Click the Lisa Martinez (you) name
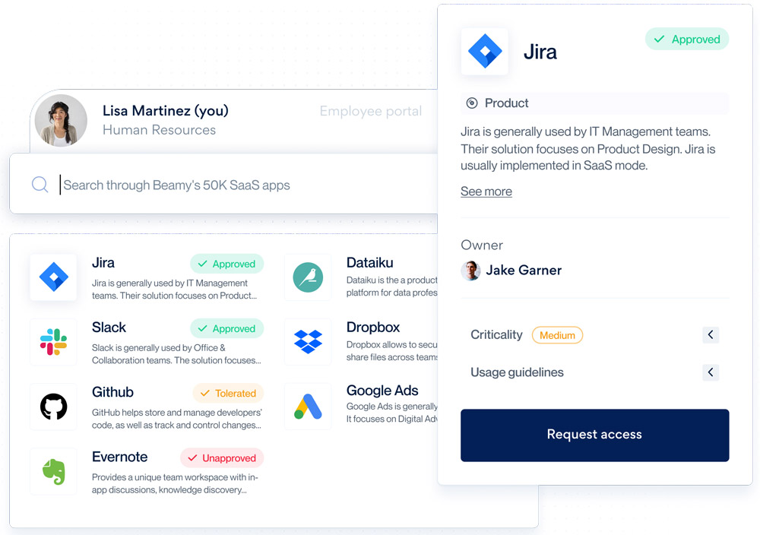The image size is (760, 535). pyautogui.click(x=165, y=111)
